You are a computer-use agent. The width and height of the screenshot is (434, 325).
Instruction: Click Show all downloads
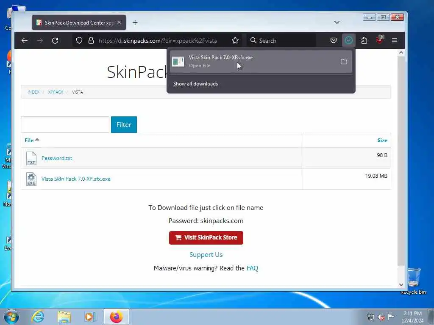pyautogui.click(x=195, y=84)
